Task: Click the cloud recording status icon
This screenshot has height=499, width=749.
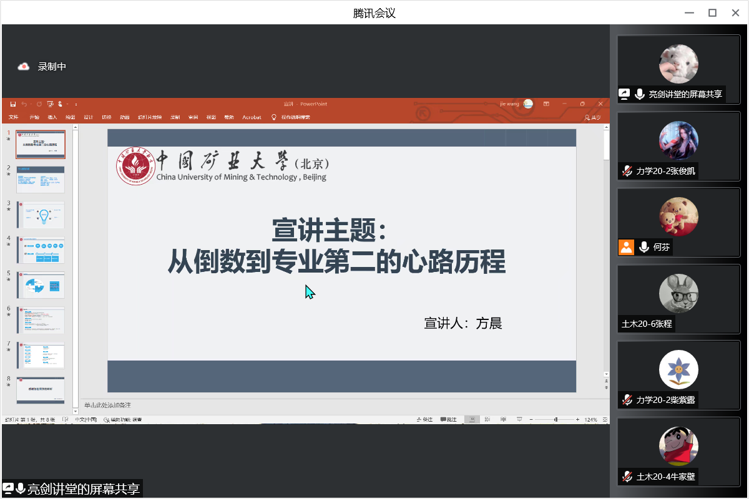Action: point(24,67)
